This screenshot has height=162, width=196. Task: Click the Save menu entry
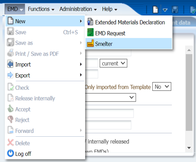(x=45, y=32)
